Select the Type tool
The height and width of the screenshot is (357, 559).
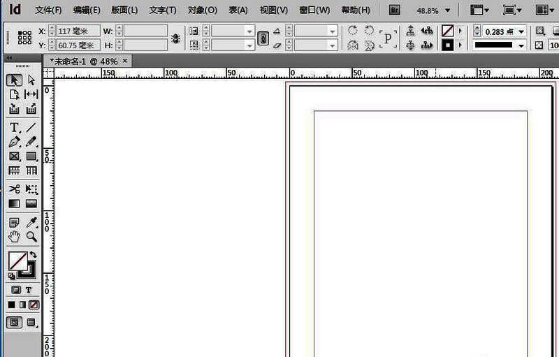pos(14,127)
